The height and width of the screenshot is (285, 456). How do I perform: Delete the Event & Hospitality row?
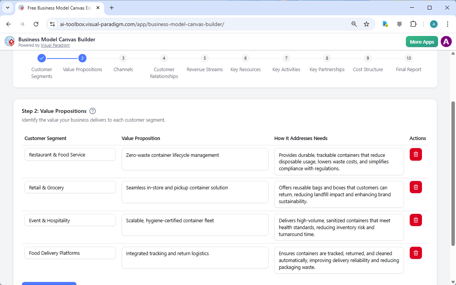tap(415, 220)
